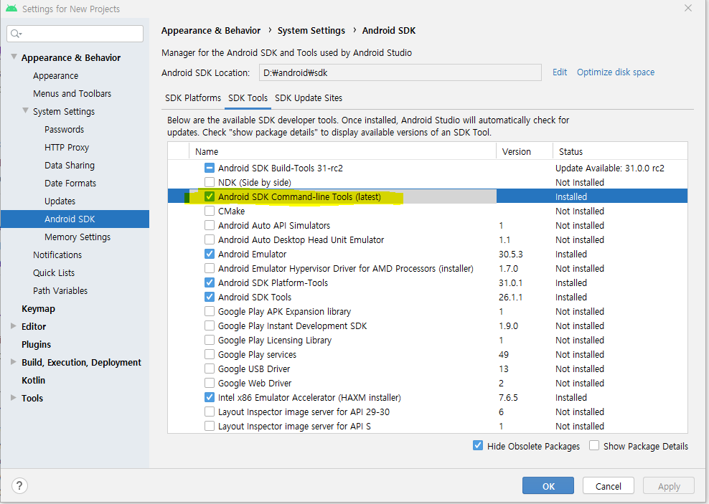This screenshot has height=504, width=709.
Task: Check Google Web Driver checkbox
Action: point(210,383)
